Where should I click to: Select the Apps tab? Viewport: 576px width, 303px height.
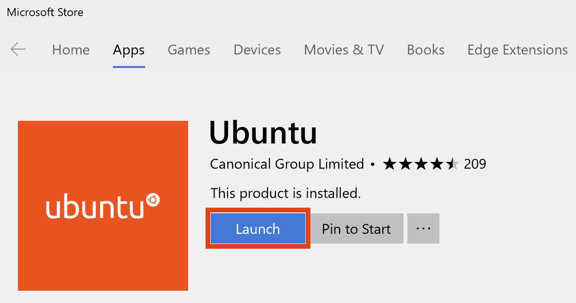[129, 50]
